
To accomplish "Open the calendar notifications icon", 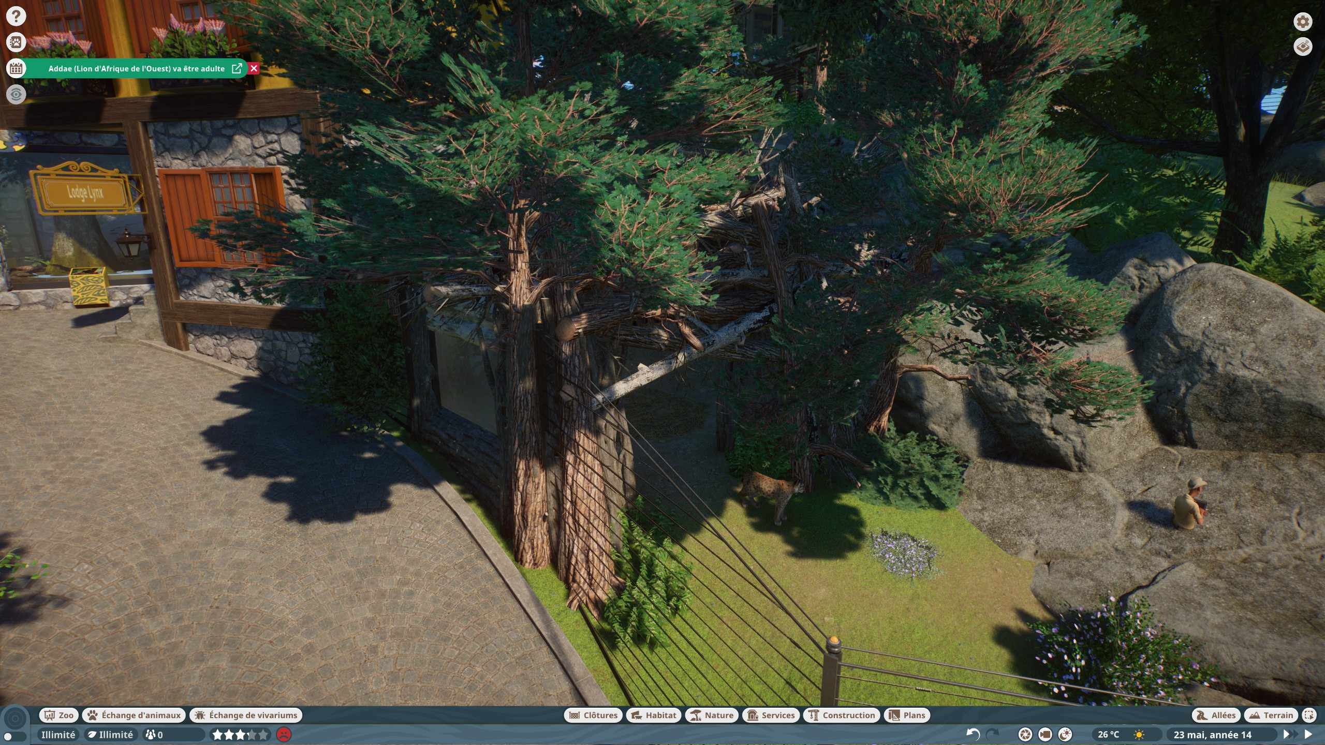I will 16,68.
